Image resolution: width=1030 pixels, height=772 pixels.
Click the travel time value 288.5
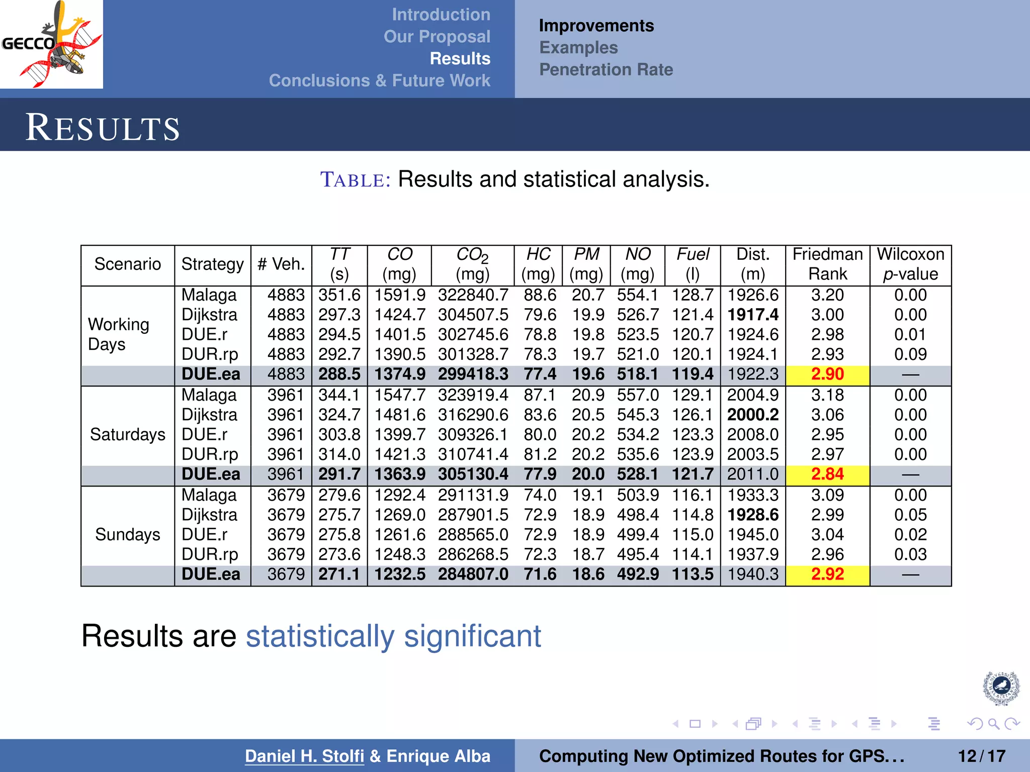point(339,374)
